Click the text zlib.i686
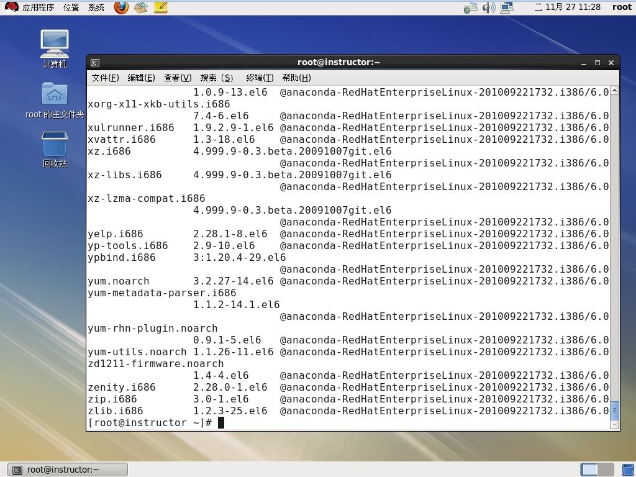Viewport: 636px width, 477px height. point(115,411)
